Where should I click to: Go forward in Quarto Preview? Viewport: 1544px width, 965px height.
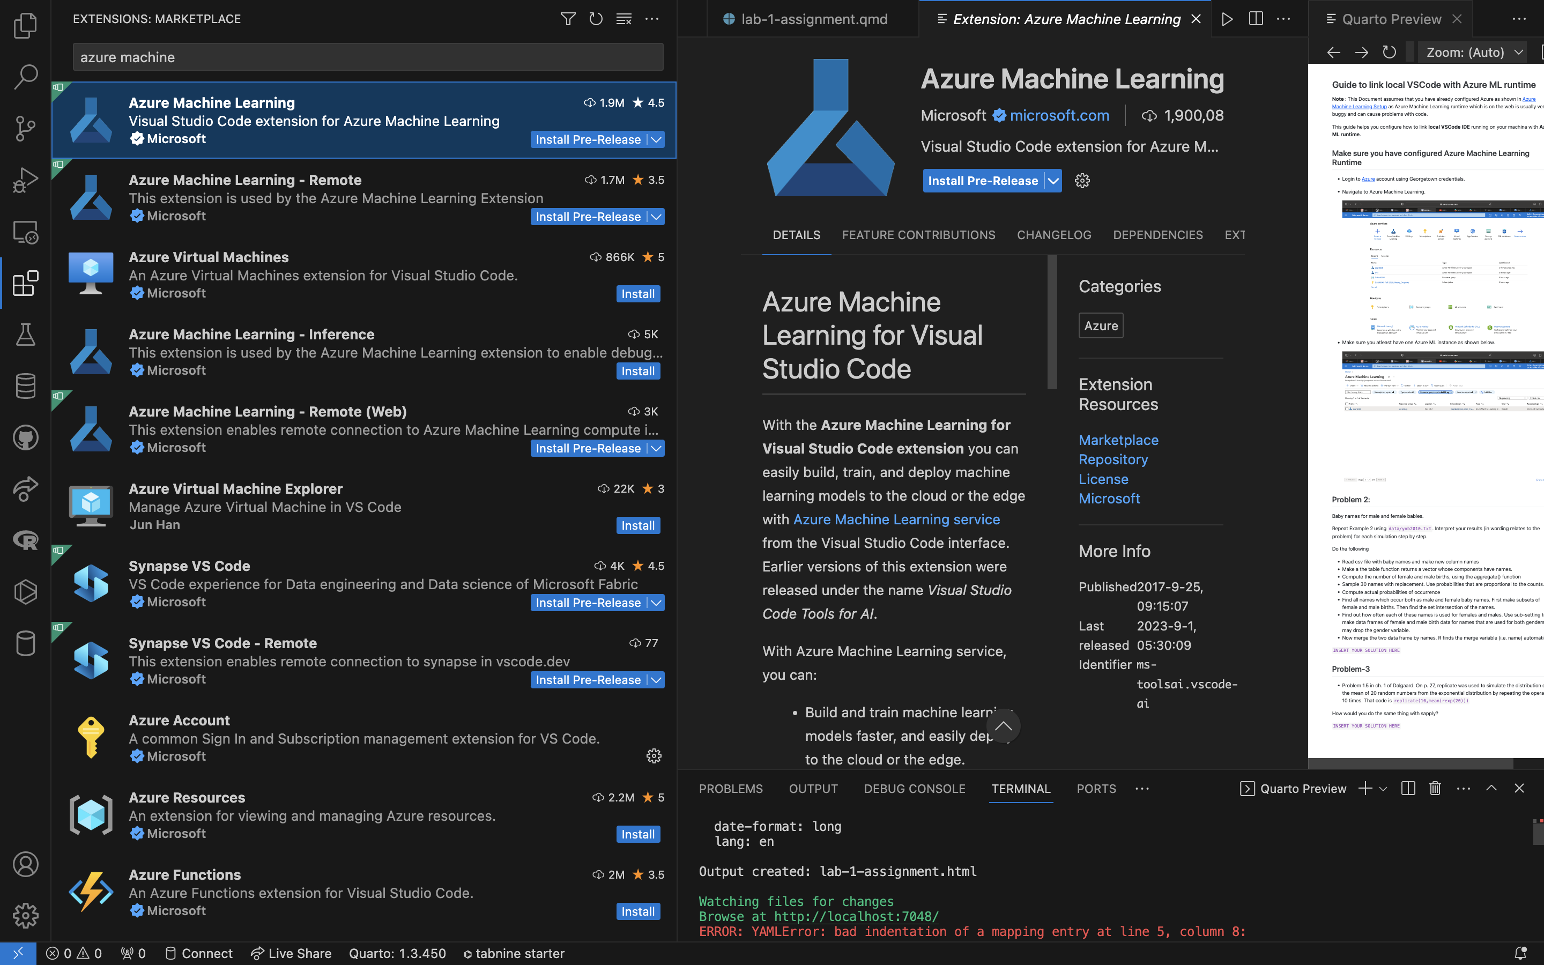pyautogui.click(x=1362, y=53)
